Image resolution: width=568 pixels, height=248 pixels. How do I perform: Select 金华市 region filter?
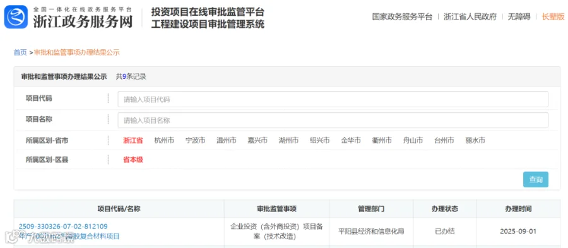(x=351, y=141)
